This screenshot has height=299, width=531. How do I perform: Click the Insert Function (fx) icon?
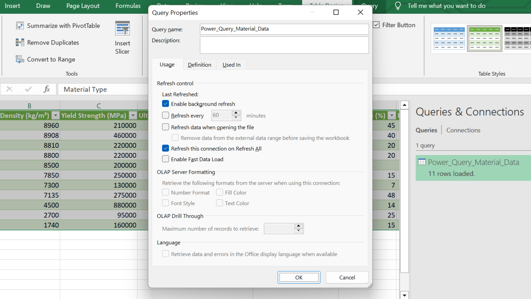46,89
